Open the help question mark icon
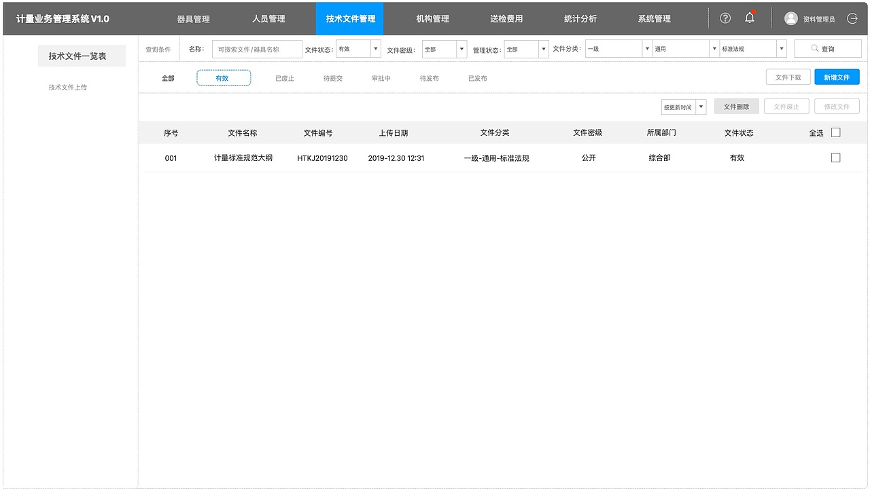870x491 pixels. (x=725, y=18)
